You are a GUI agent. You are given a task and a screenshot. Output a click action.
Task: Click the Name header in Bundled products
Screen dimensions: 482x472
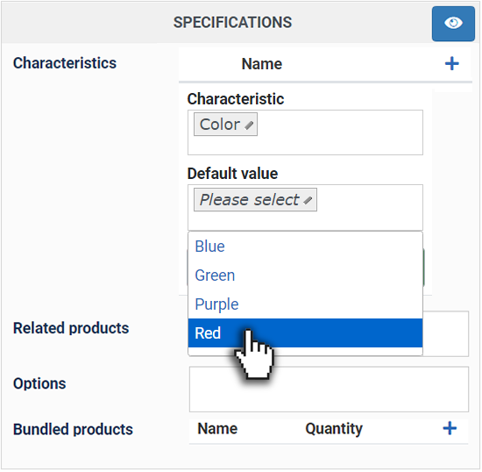point(217,429)
